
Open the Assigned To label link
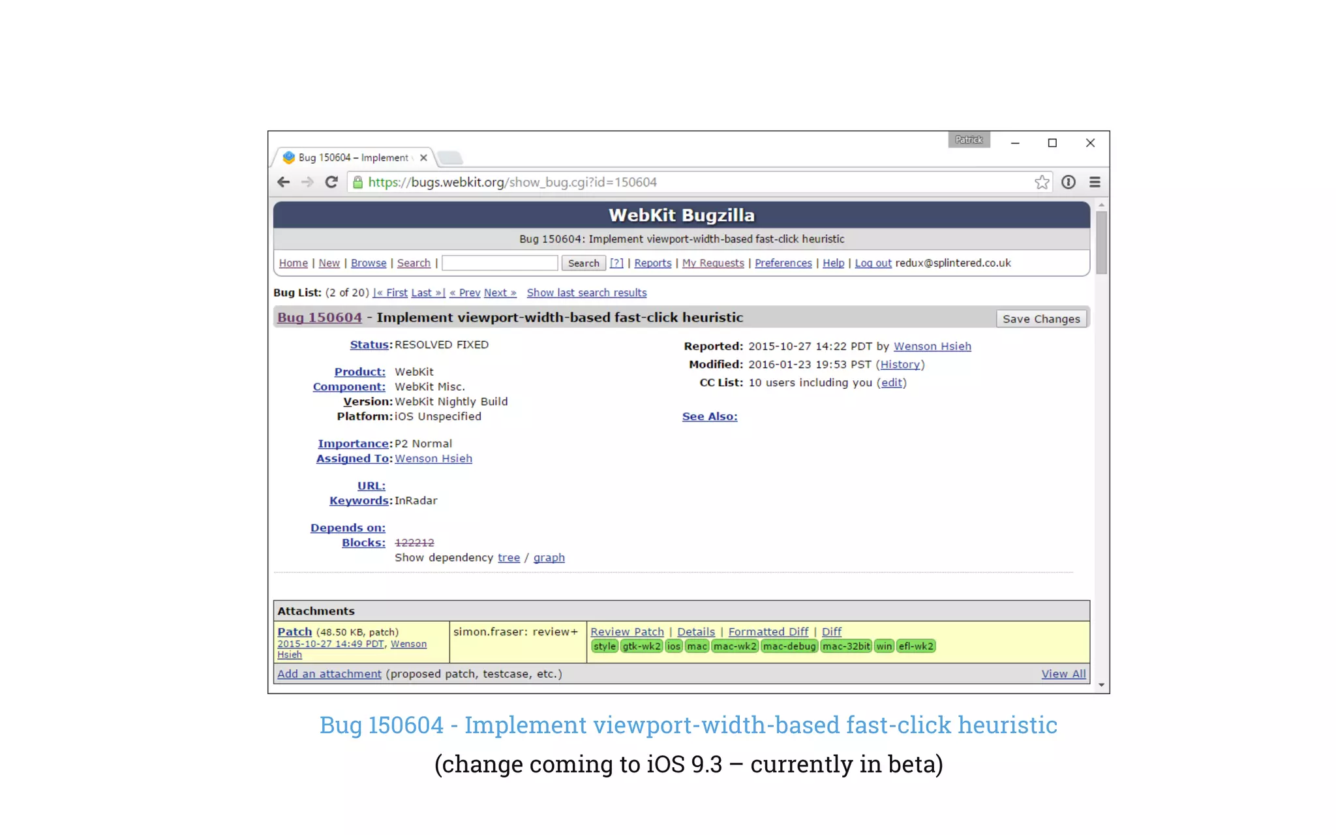click(353, 459)
